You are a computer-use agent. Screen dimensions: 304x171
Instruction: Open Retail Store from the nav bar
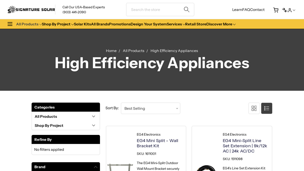(196, 24)
